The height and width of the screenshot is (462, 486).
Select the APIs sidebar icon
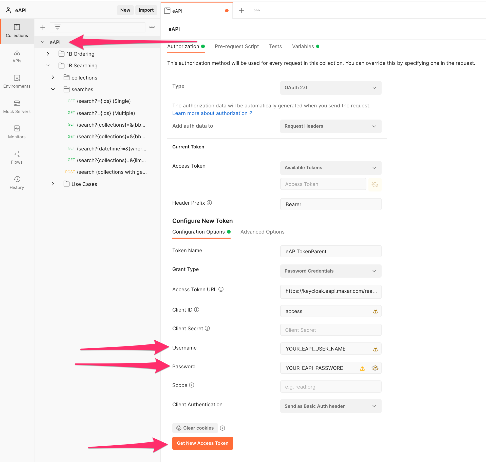pyautogui.click(x=17, y=56)
